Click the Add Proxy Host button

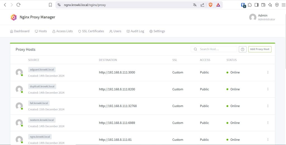point(260,49)
